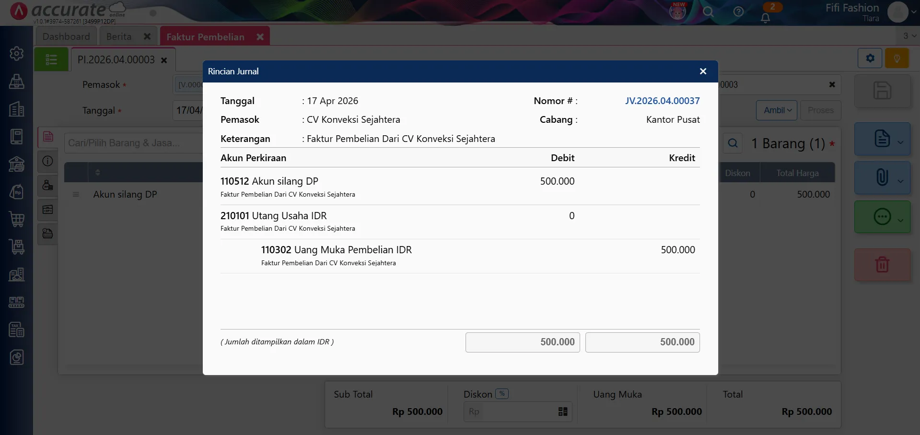Image resolution: width=920 pixels, height=435 pixels.
Task: Open the DP down payment side tab
Action: (x=48, y=210)
